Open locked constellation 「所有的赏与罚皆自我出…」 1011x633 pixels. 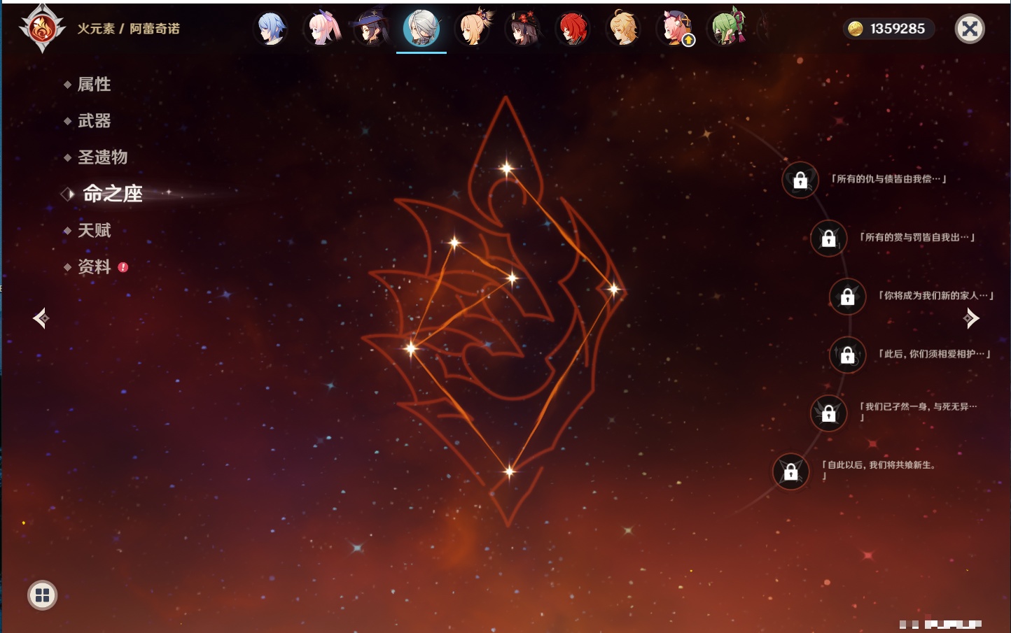click(828, 239)
